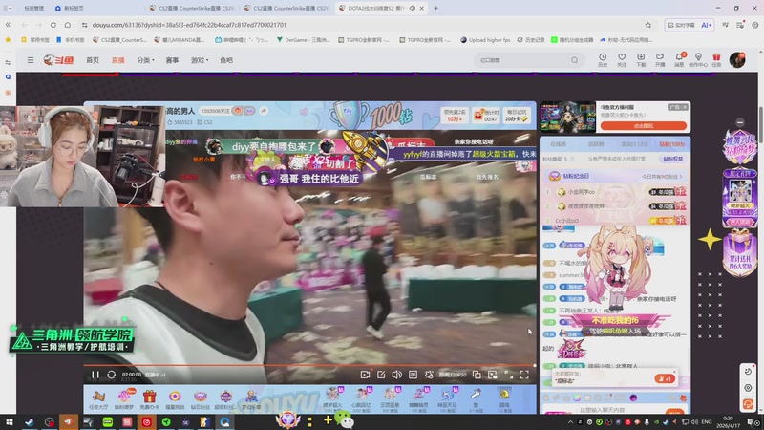This screenshot has width=764, height=430.
Task: Click the Douyu logo
Action: point(58,60)
